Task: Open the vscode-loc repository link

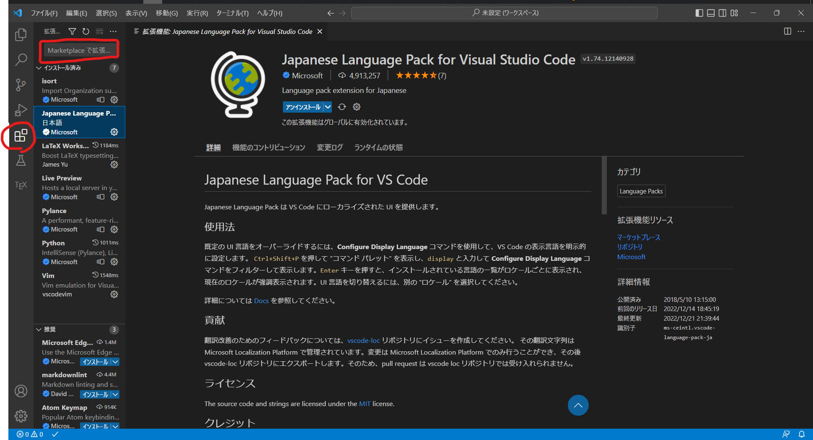Action: pos(363,340)
